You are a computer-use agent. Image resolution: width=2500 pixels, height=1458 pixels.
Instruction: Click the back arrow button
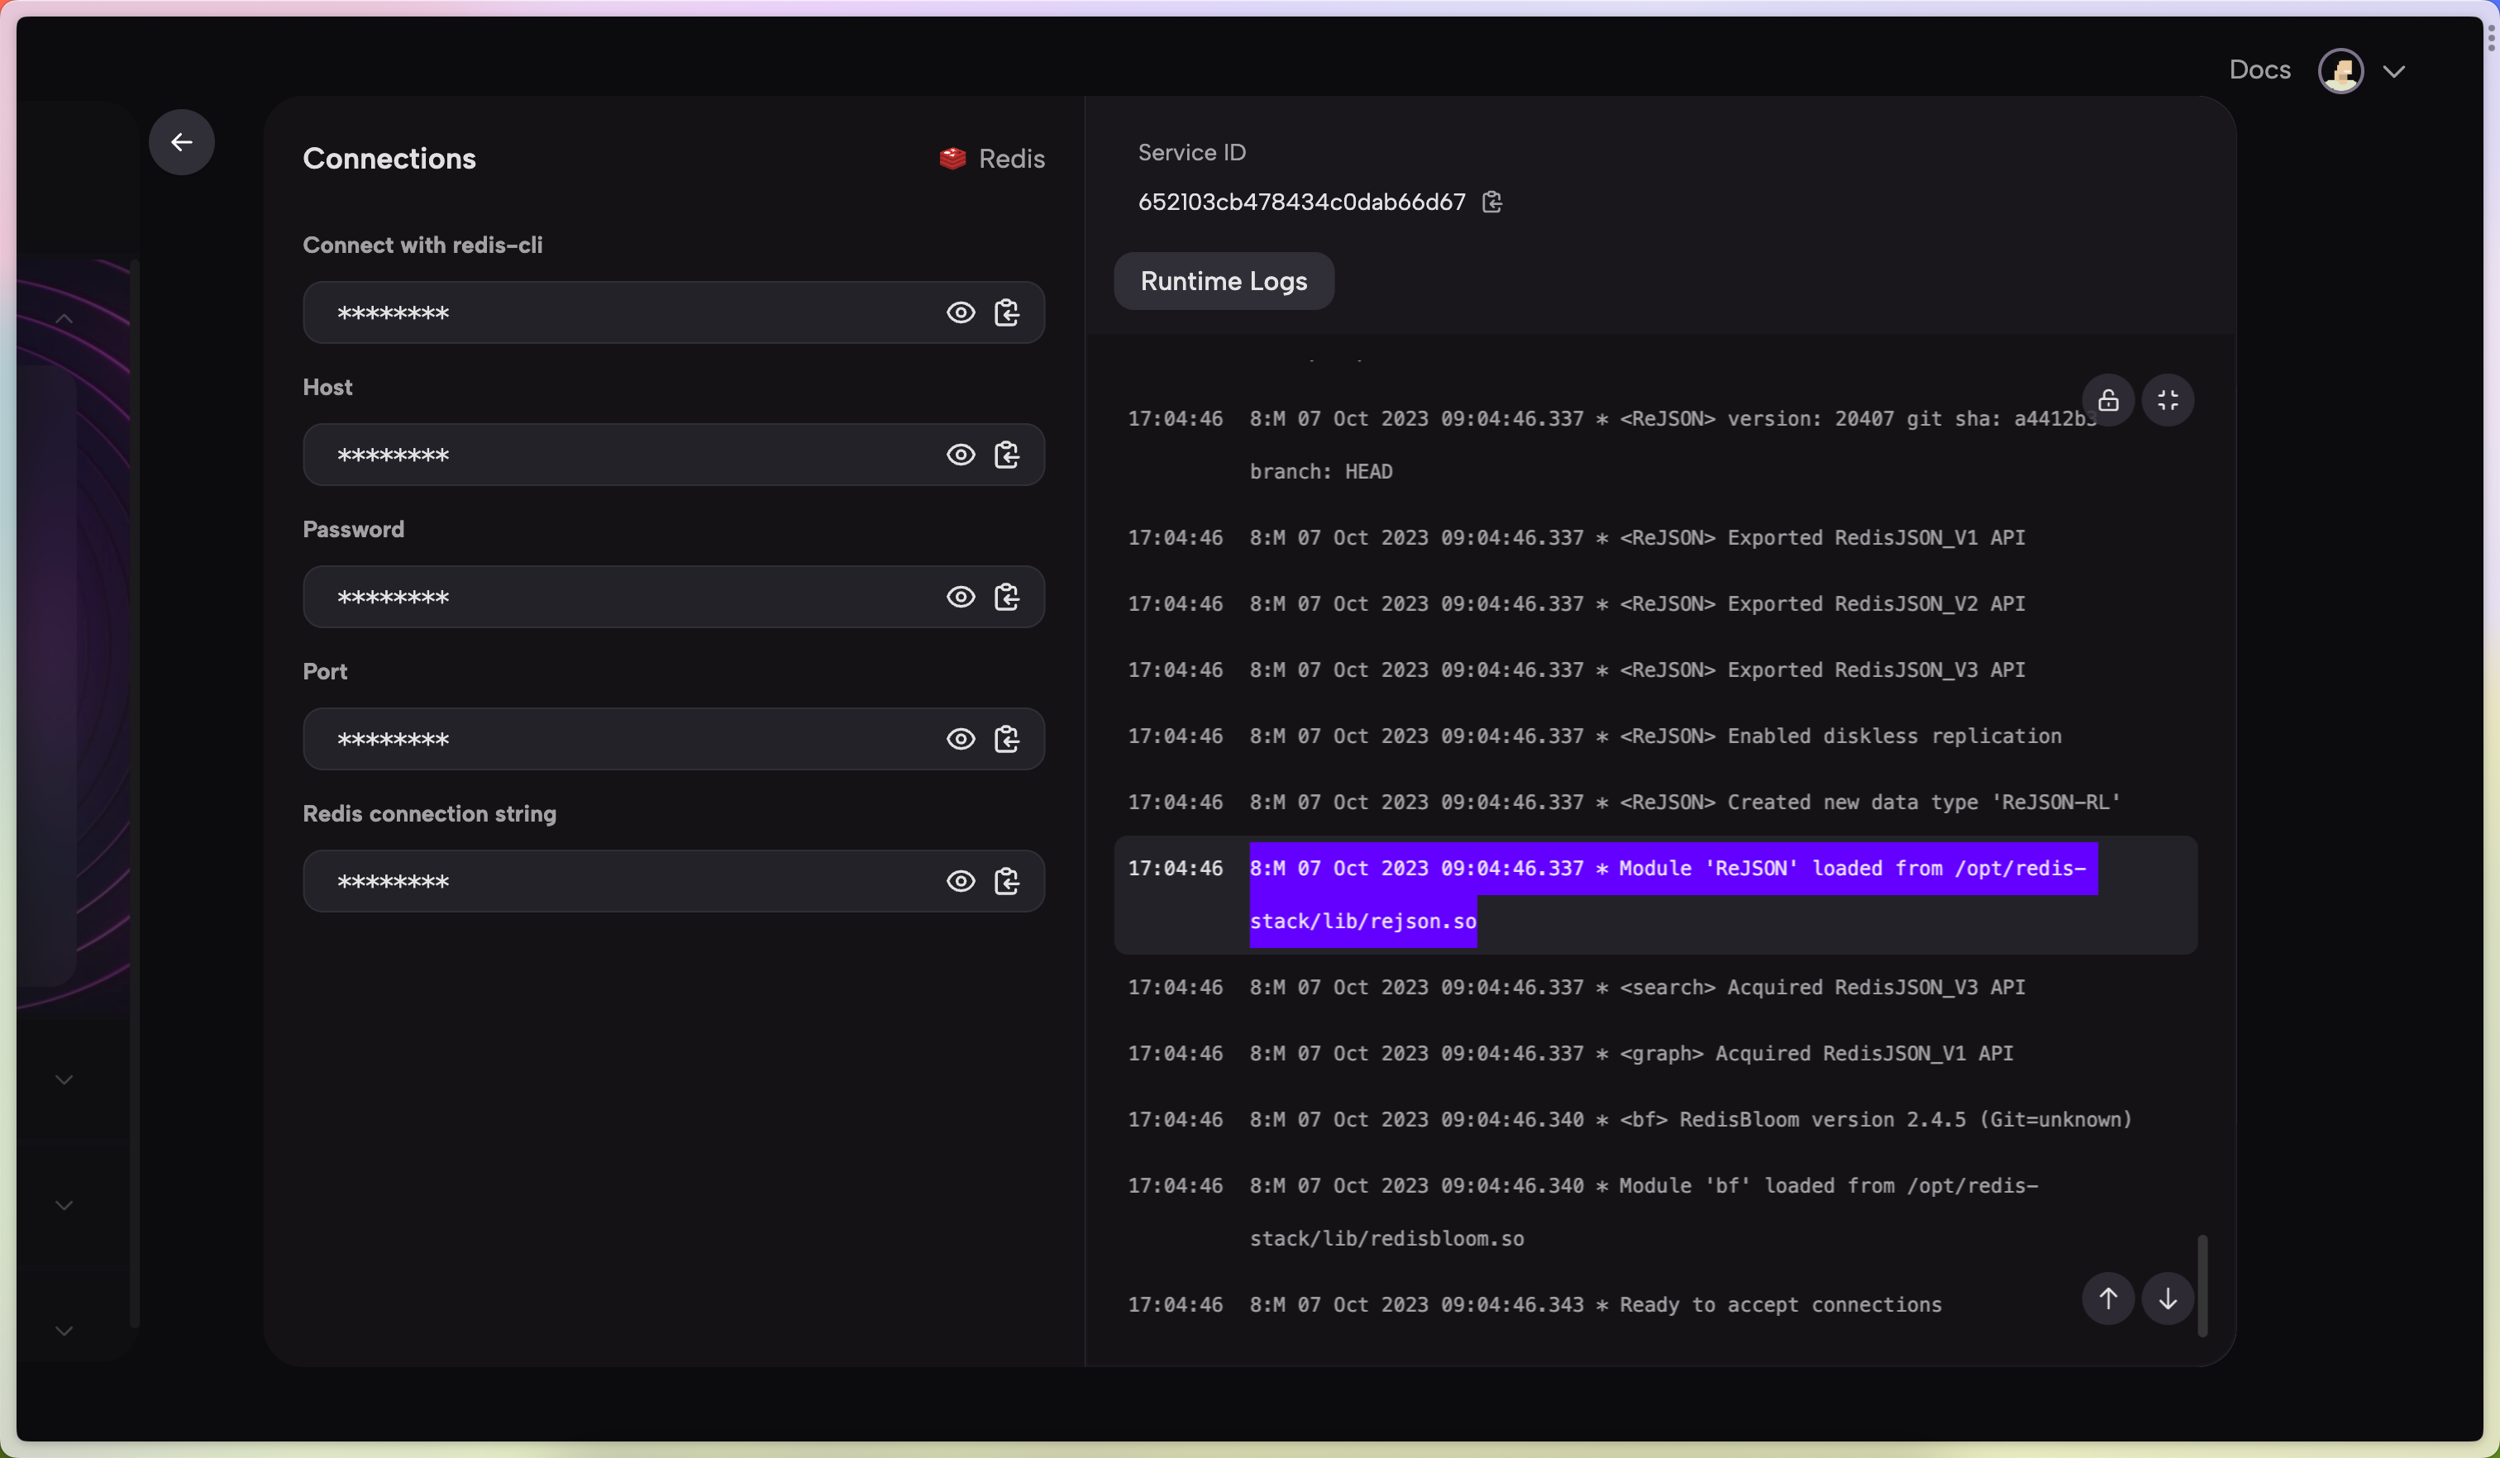click(x=182, y=142)
